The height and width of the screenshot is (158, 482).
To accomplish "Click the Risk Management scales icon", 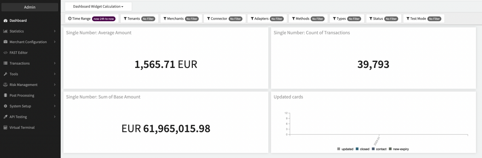I will point(5,85).
